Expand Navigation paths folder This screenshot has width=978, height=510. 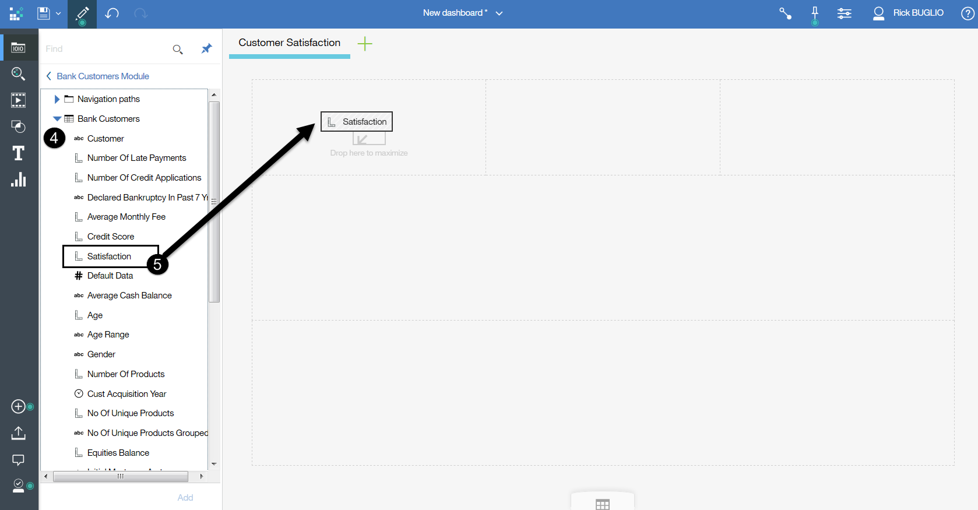[x=57, y=99]
